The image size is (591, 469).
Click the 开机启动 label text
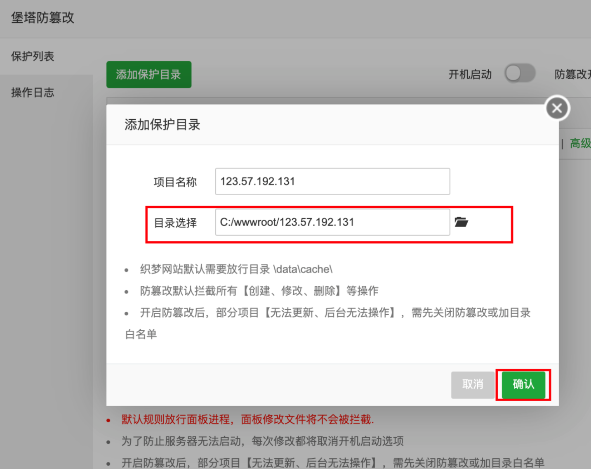point(470,75)
